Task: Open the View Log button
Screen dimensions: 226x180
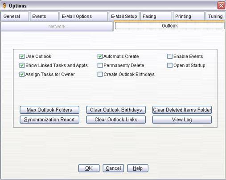Action: pos(182,120)
